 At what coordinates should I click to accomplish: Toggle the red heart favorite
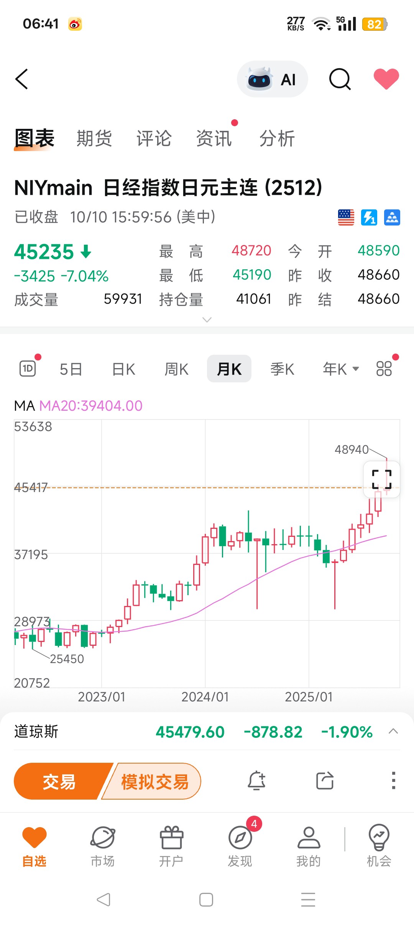[x=386, y=79]
